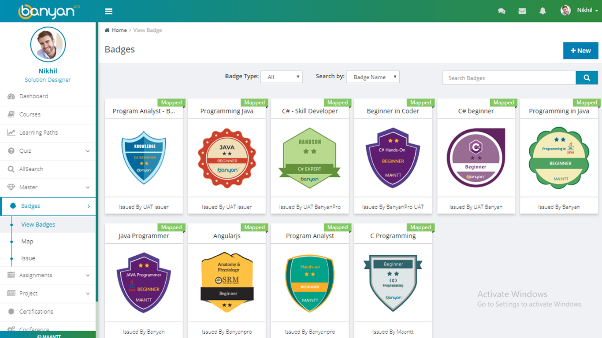Click the AllSearch magnifier icon
The height and width of the screenshot is (338, 602).
click(x=11, y=169)
